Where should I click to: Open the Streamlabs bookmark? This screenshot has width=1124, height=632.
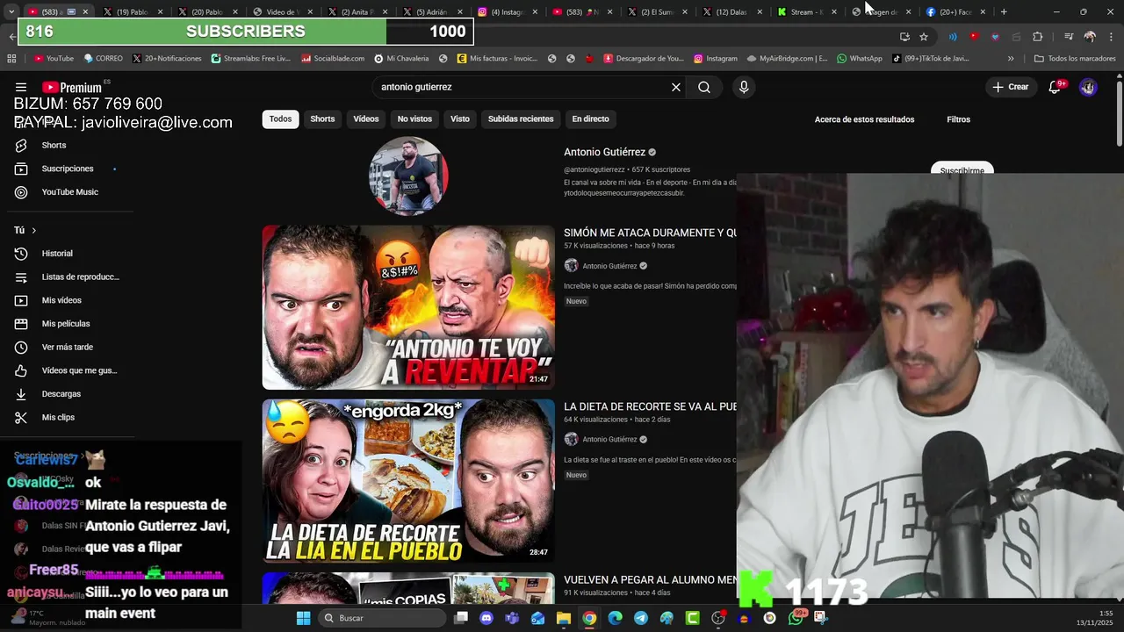point(250,59)
